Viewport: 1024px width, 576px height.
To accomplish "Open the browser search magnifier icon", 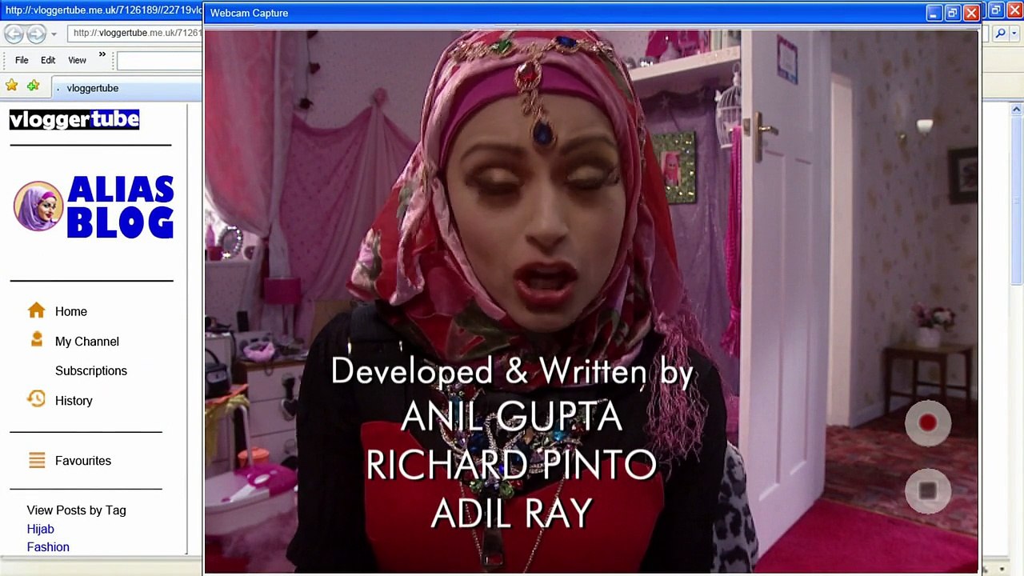I will [1000, 34].
